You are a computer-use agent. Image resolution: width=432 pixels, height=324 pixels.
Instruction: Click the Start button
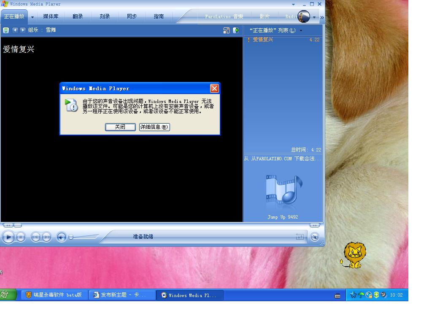point(8,295)
